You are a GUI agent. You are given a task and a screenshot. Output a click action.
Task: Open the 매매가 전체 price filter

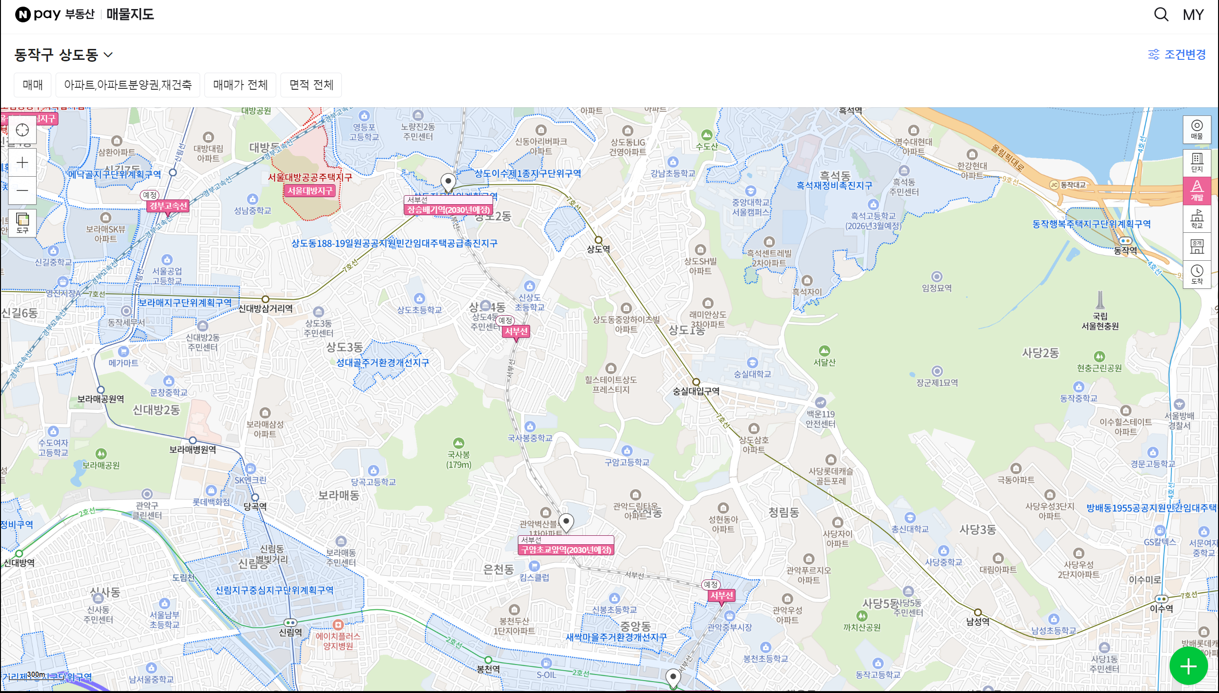(x=240, y=85)
